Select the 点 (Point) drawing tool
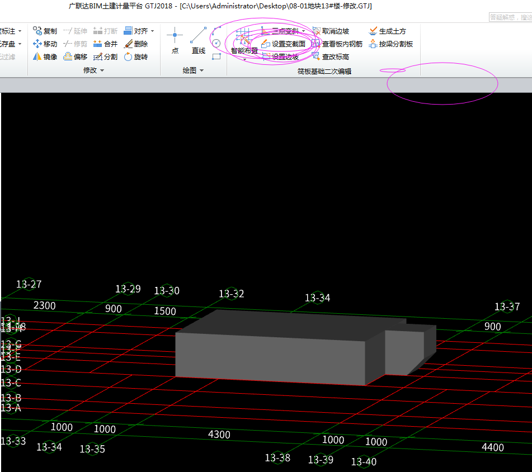 tap(175, 41)
